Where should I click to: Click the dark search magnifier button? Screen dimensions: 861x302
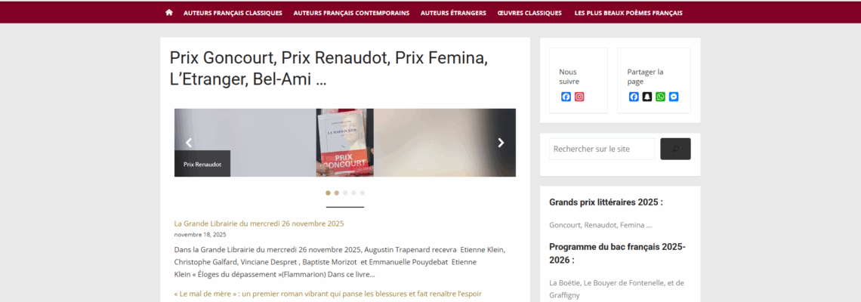pyautogui.click(x=675, y=149)
